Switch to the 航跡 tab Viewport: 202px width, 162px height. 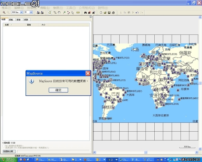[x=26, y=20]
